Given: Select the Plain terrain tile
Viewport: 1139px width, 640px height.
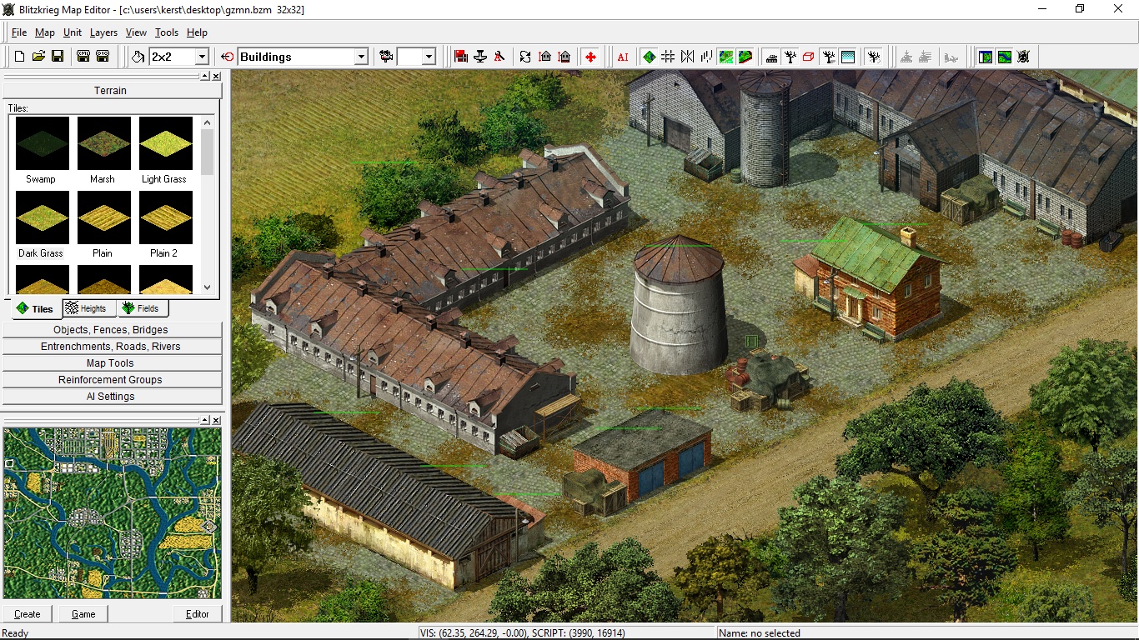Looking at the screenshot, I should (103, 224).
